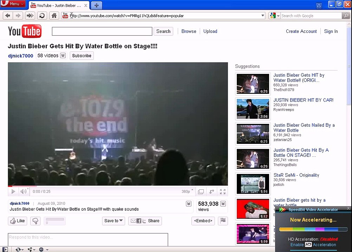
Task: Open the Opera Unite icon
Action: tap(31, 249)
